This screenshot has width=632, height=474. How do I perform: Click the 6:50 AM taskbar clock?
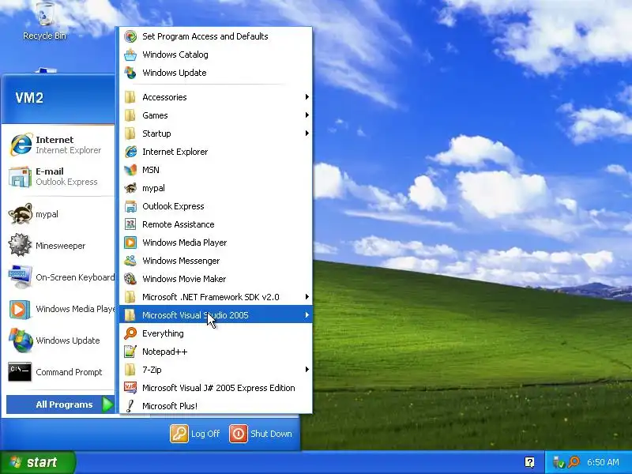[x=603, y=462]
